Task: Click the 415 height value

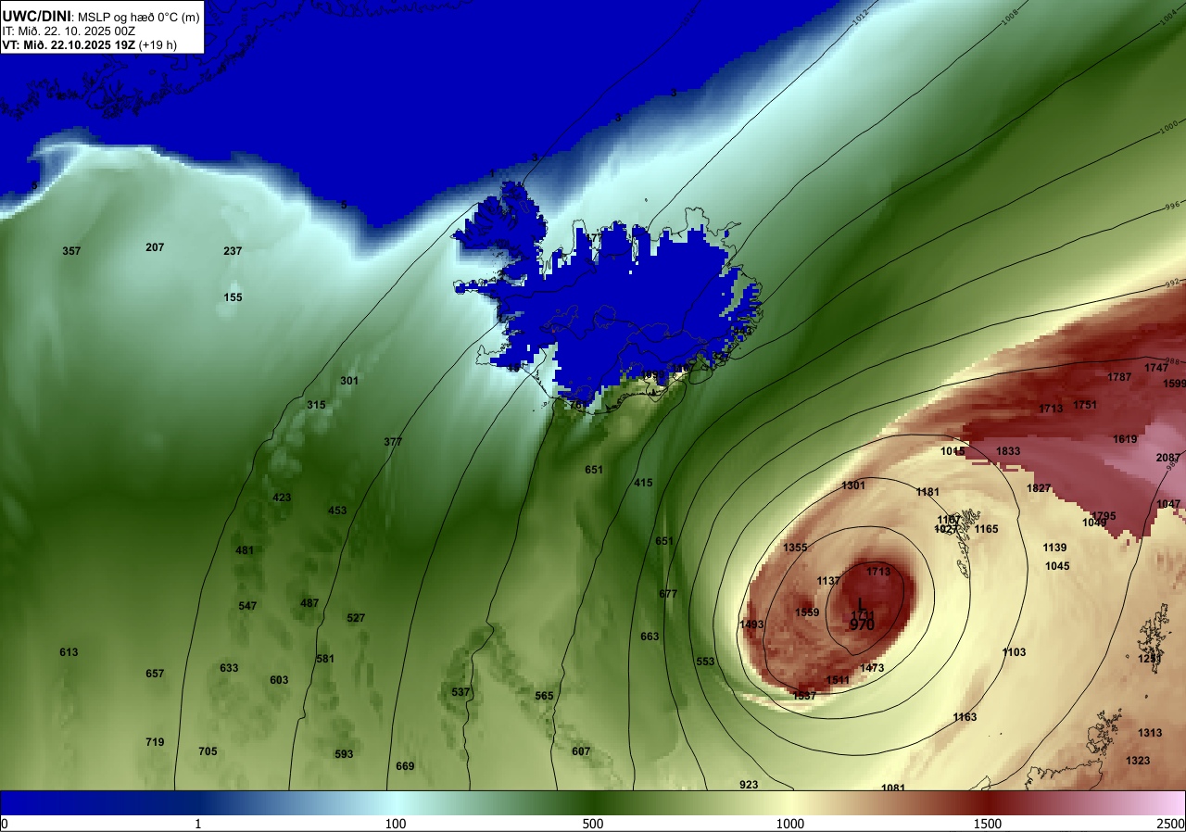Action: point(643,483)
